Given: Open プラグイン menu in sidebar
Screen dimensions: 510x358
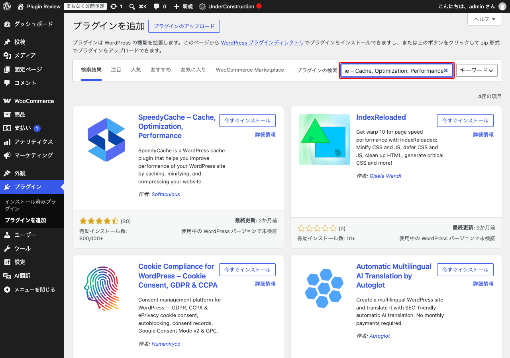Looking at the screenshot, I should coord(32,187).
